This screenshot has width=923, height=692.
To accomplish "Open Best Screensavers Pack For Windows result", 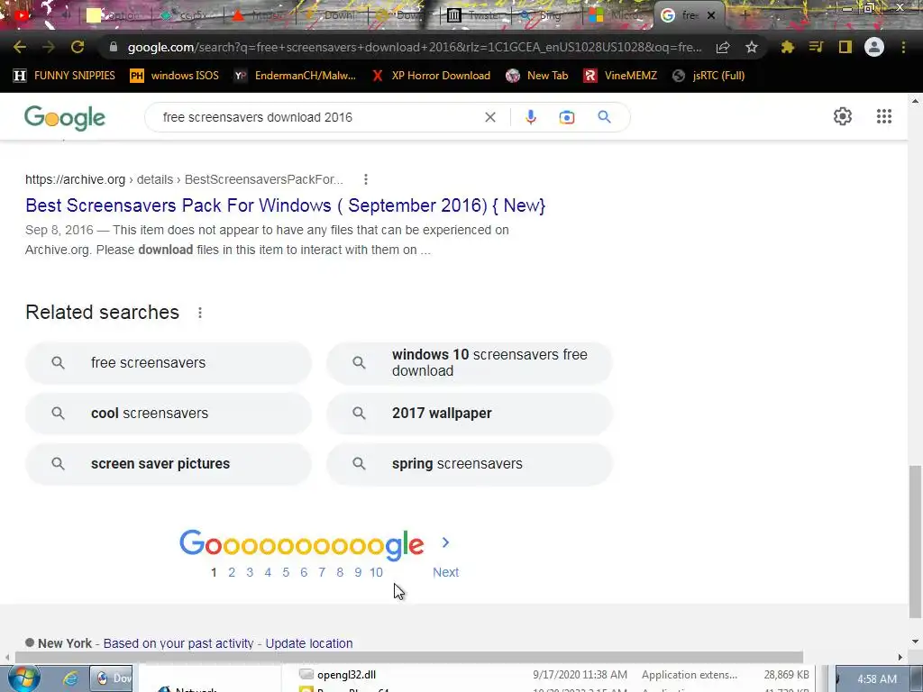I will click(286, 205).
